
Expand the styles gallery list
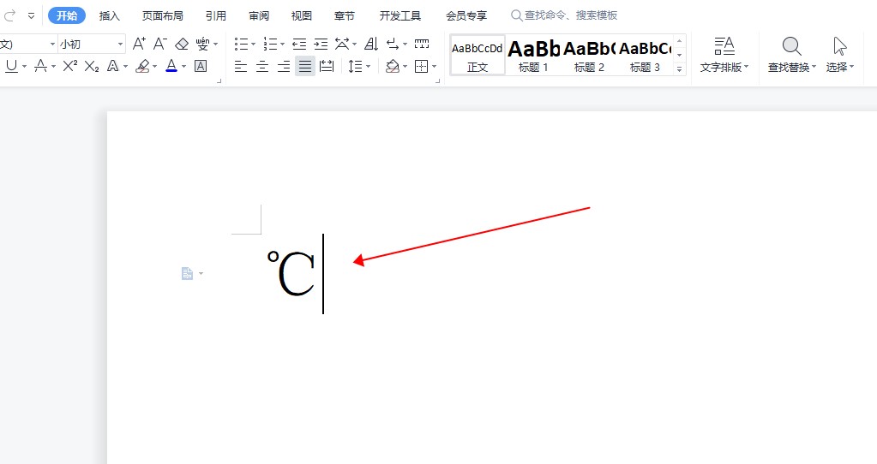[x=680, y=69]
